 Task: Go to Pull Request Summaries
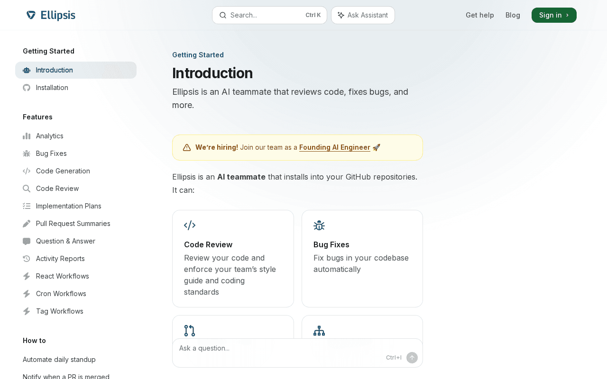[x=76, y=224]
